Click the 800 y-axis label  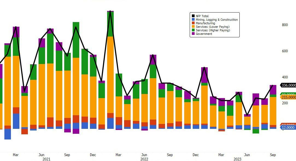pos(285,25)
